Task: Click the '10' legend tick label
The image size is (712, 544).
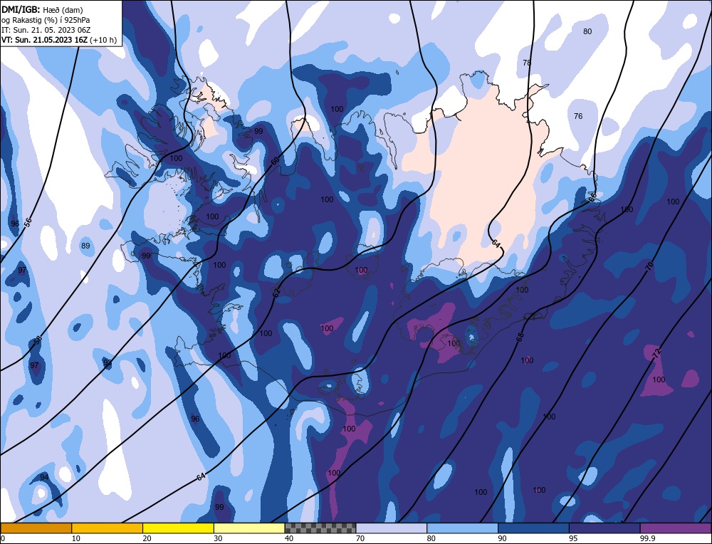Action: coord(76,538)
